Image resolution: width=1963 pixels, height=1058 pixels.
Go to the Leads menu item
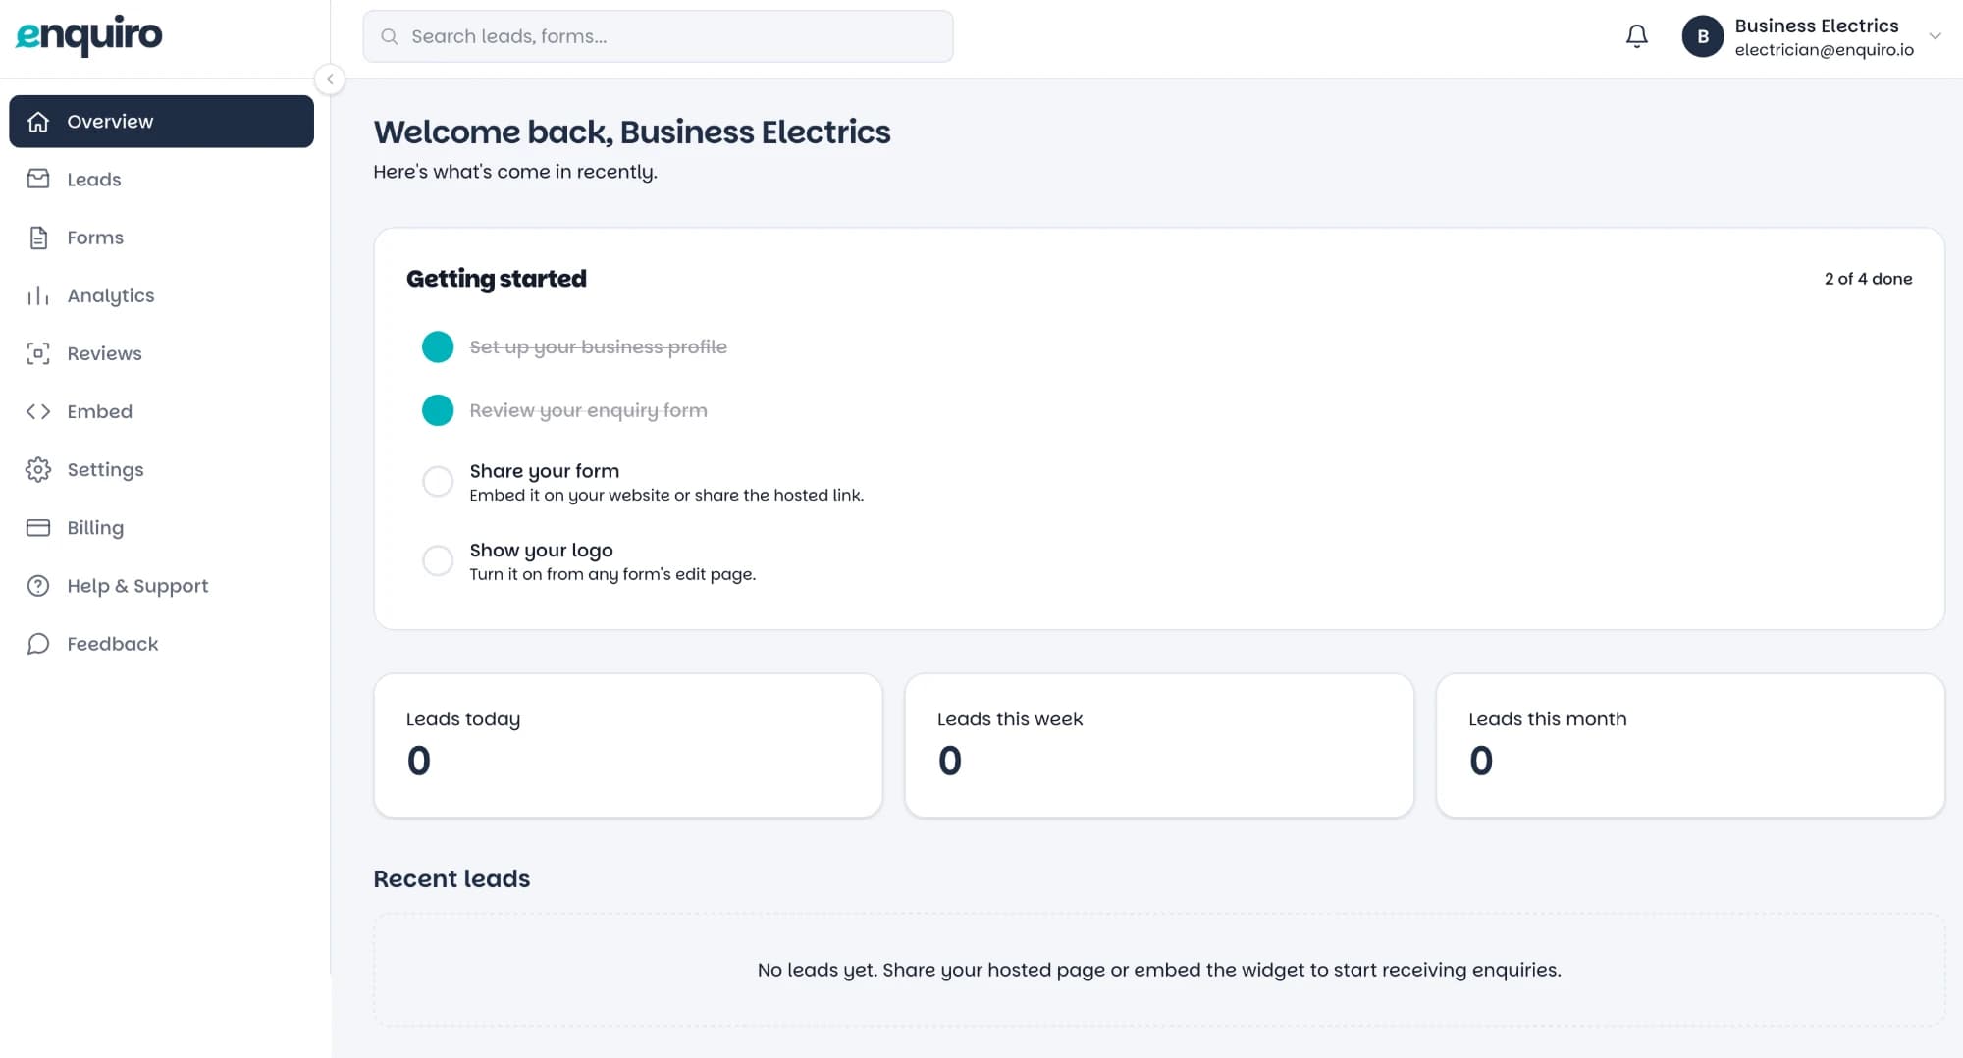(161, 179)
